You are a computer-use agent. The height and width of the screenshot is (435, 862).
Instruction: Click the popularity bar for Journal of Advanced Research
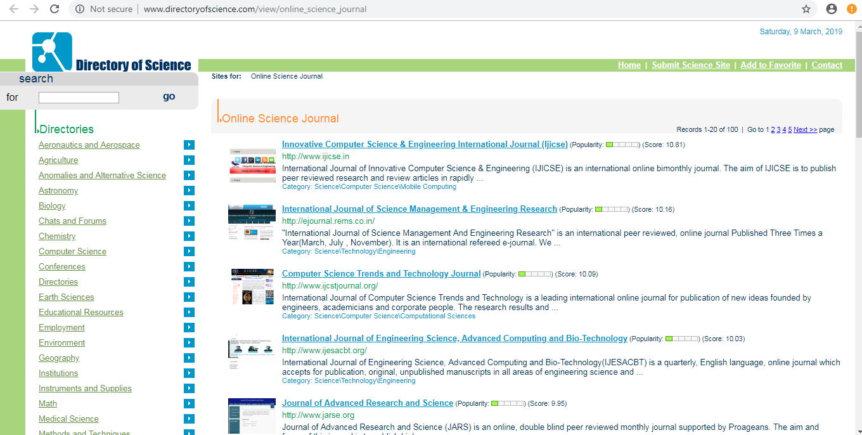[x=508, y=403]
